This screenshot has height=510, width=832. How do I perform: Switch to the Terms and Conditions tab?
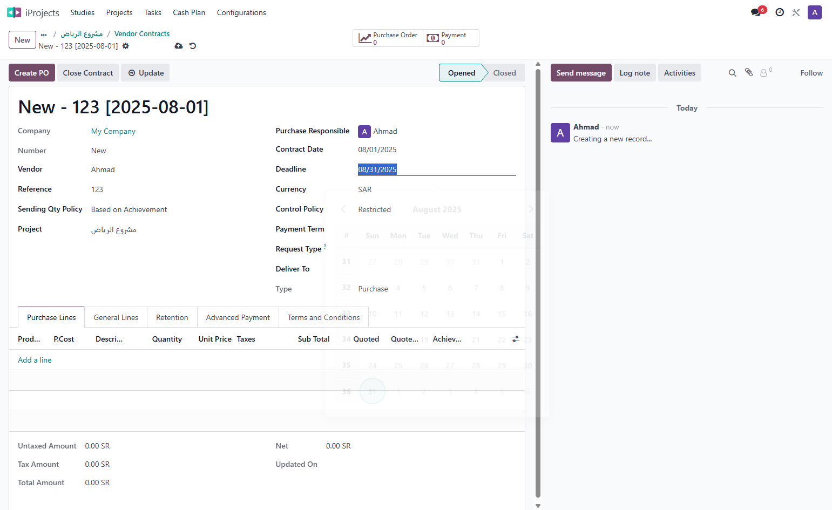[x=324, y=317]
